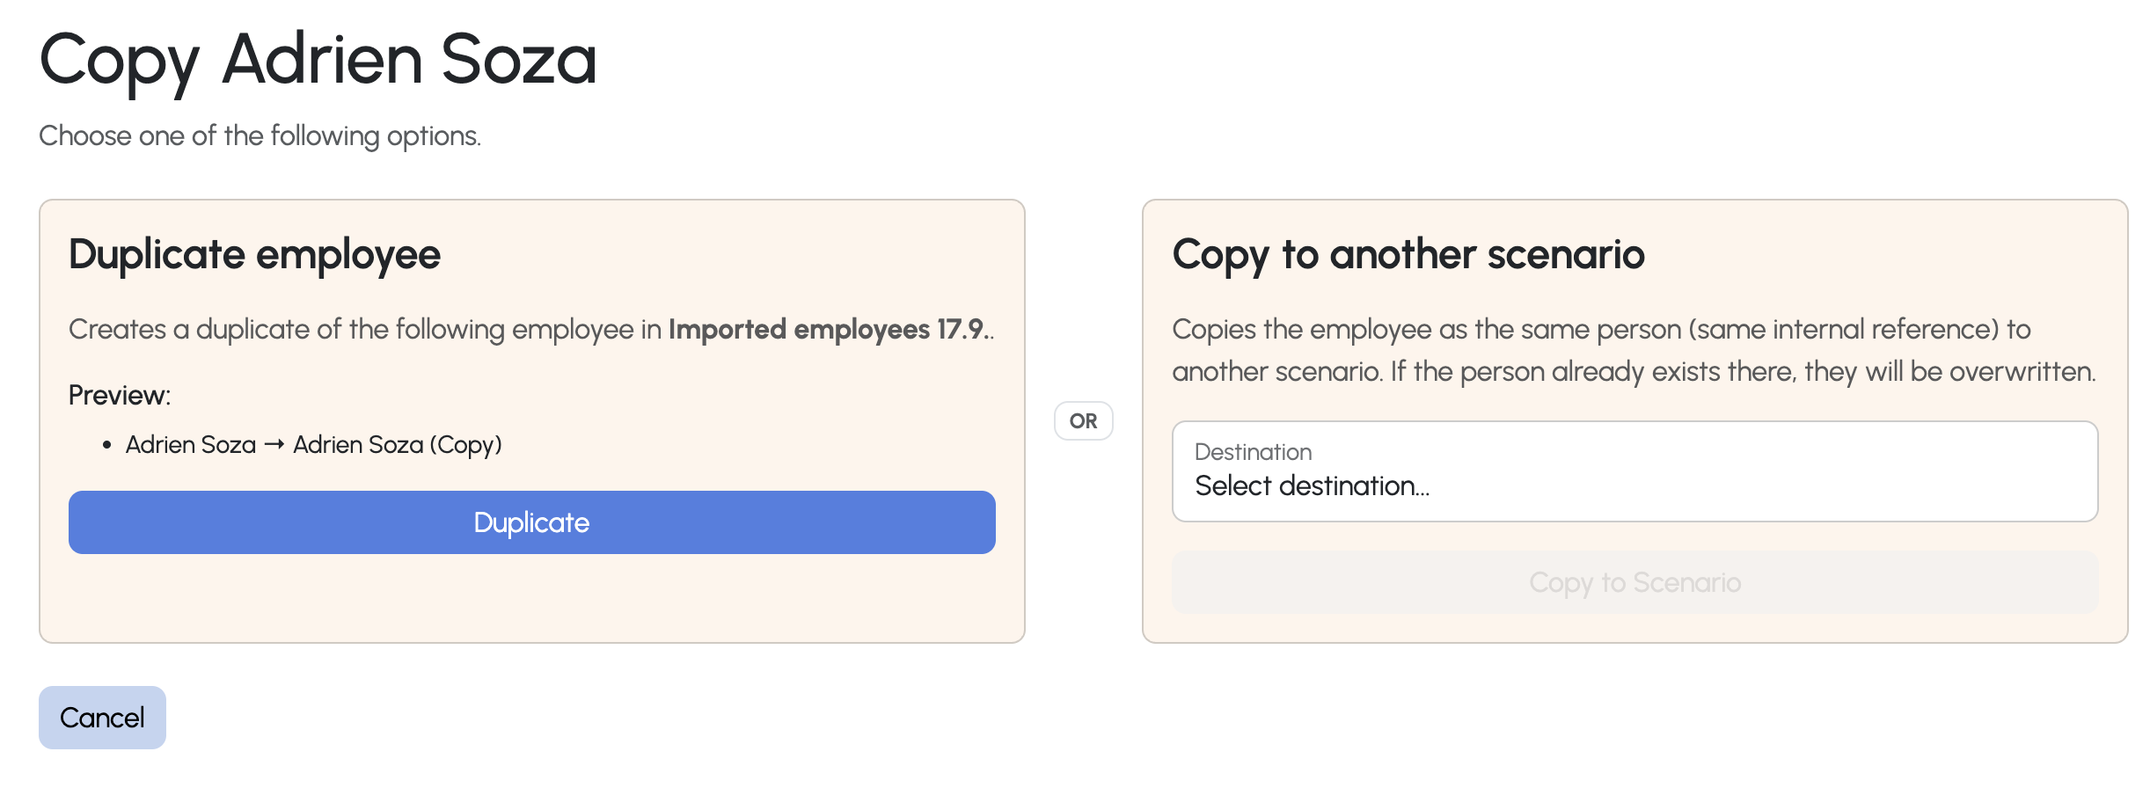Click the greyed-out Copy to Scenario button
Viewport: 2150px width, 788px height.
click(1634, 582)
